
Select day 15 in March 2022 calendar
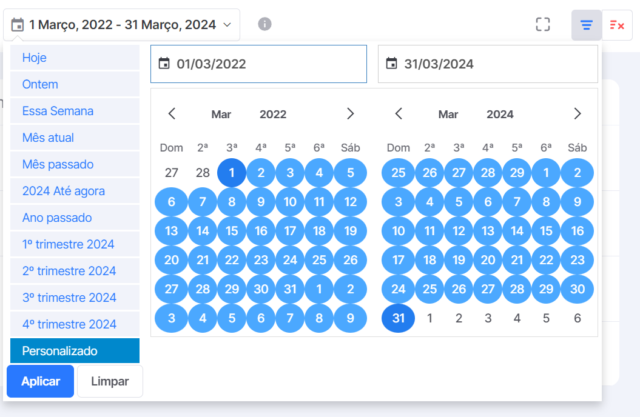point(232,231)
